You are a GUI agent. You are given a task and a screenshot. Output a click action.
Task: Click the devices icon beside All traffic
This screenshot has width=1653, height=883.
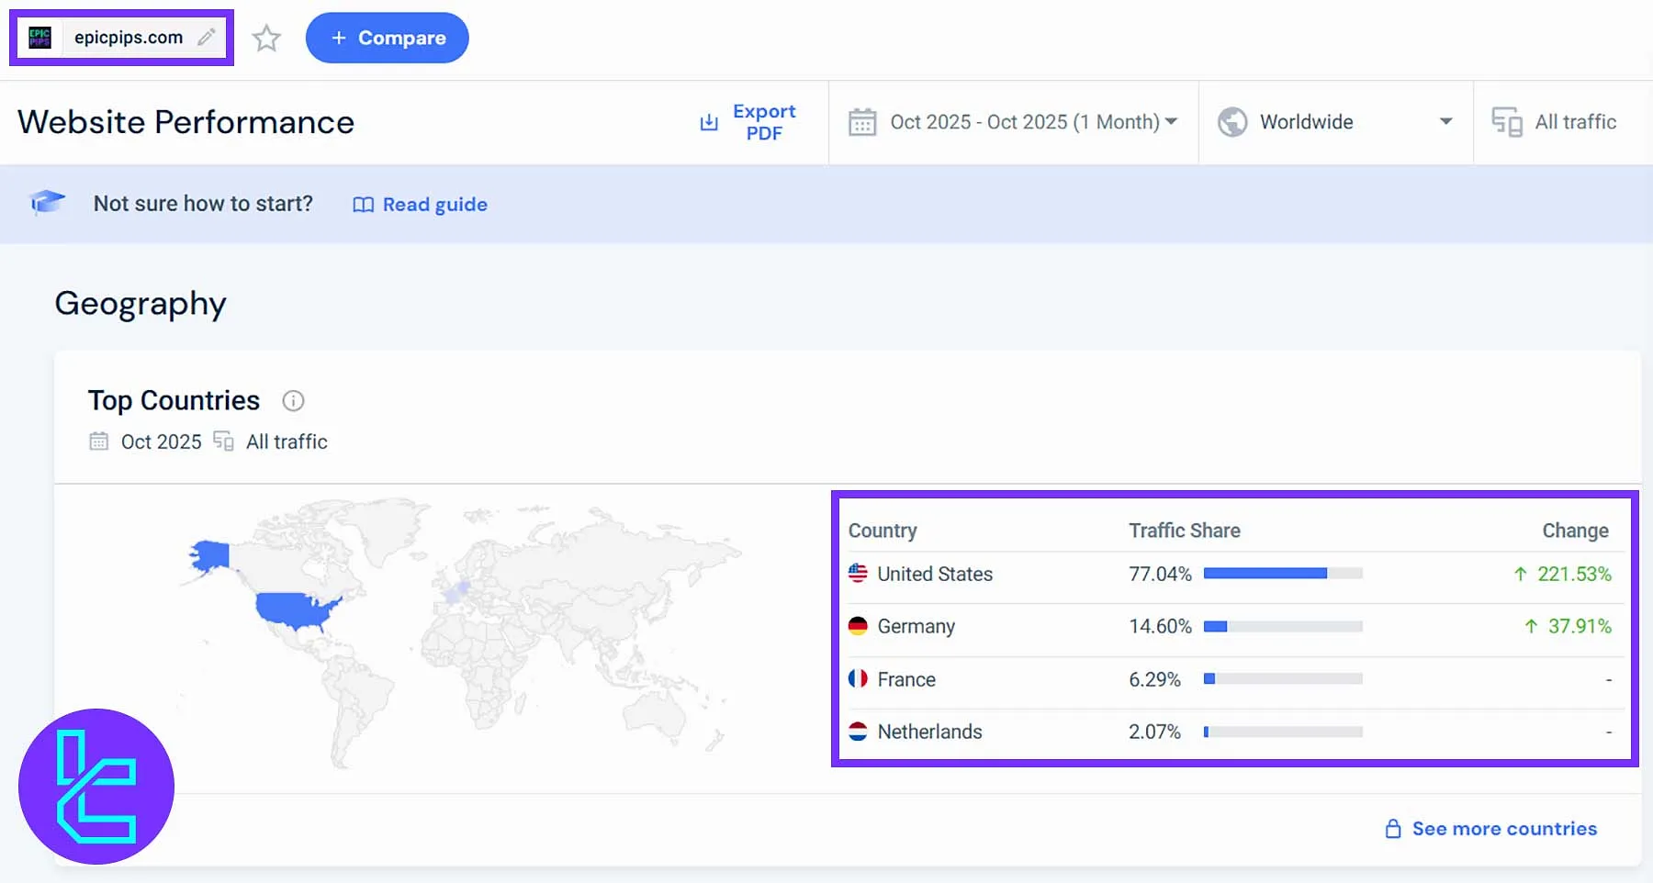point(1506,122)
